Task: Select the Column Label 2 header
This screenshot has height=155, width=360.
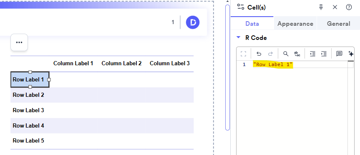Action: pos(121,63)
